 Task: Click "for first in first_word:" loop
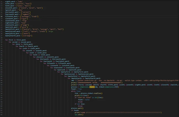[16, 40]
